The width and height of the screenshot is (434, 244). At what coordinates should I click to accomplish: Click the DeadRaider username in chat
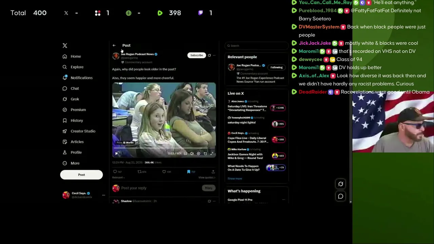click(x=313, y=92)
